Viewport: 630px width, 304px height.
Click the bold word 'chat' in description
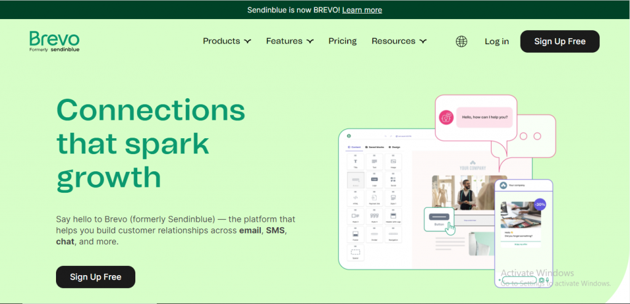click(65, 242)
